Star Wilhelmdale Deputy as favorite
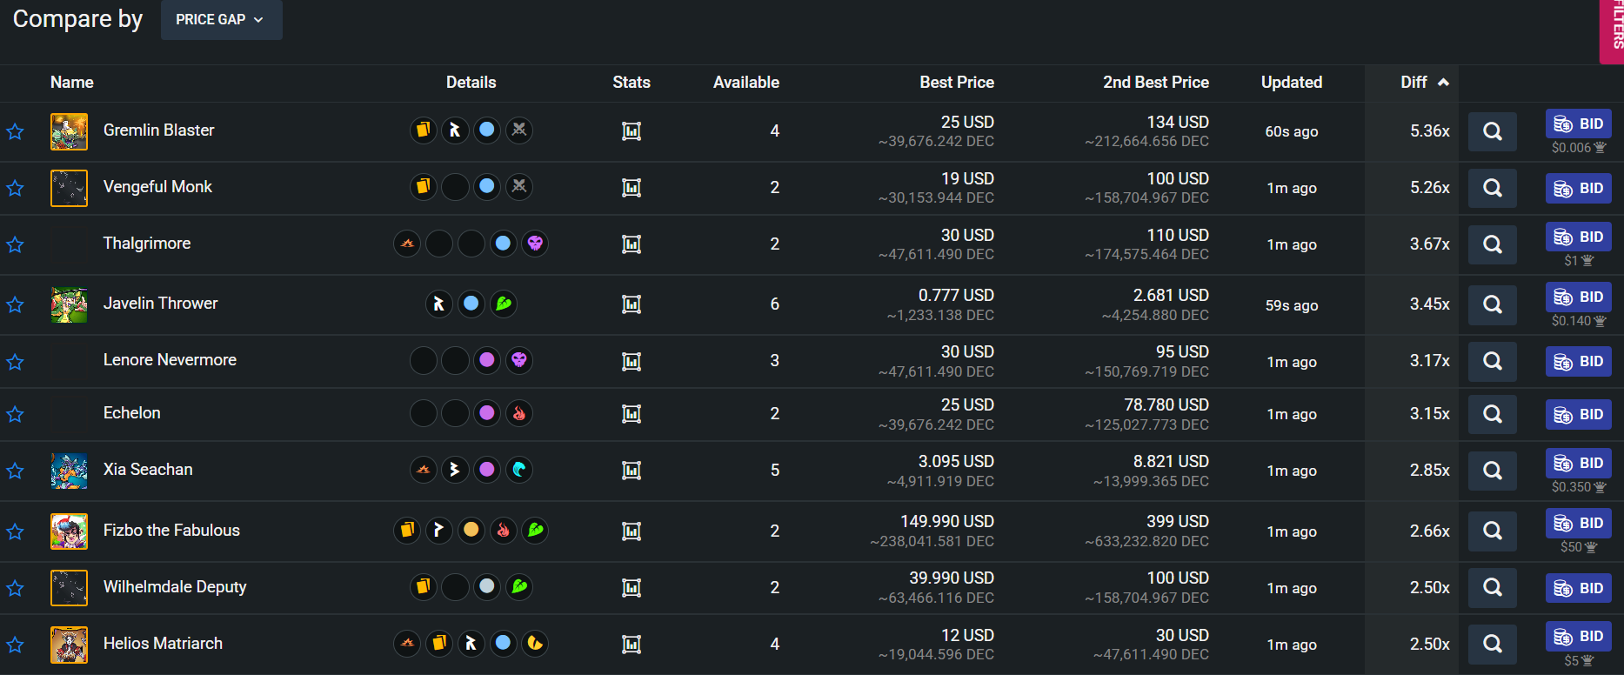1624x675 pixels. coord(15,588)
